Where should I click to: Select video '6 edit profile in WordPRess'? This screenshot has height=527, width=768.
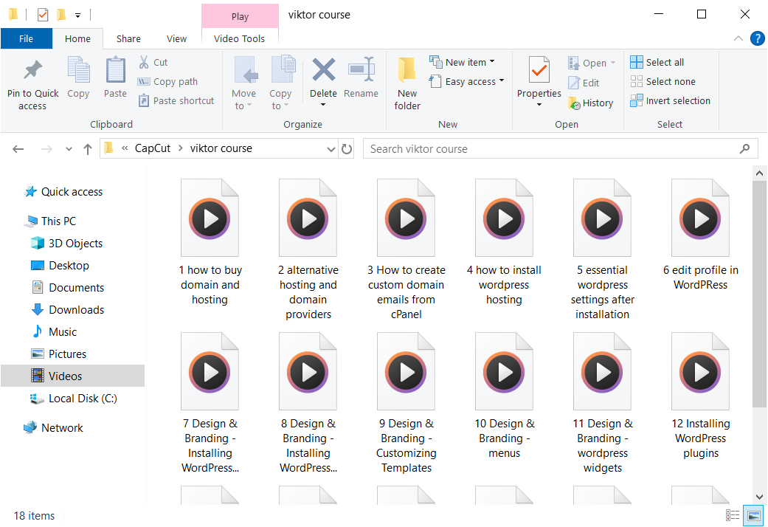(x=700, y=234)
